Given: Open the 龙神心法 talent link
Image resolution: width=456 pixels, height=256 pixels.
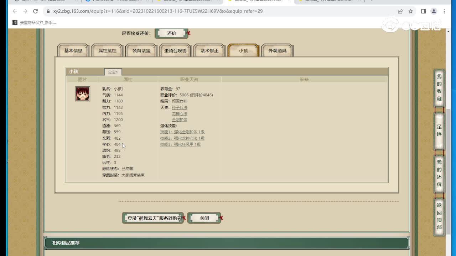Looking at the screenshot, I should pyautogui.click(x=180, y=114).
